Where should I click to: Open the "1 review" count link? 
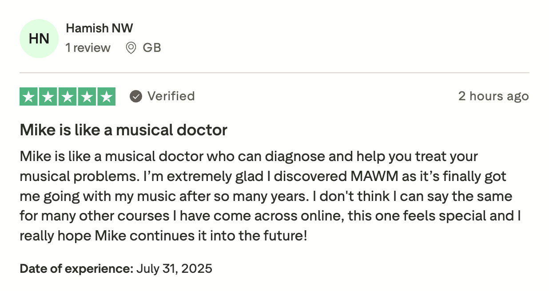[88, 48]
